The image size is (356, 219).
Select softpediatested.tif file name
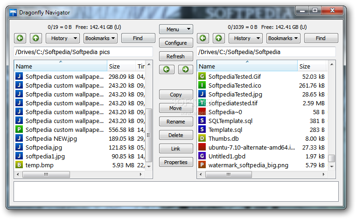(x=233, y=103)
